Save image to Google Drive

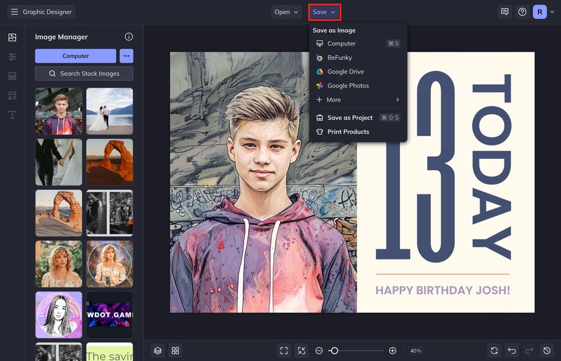[358, 71]
